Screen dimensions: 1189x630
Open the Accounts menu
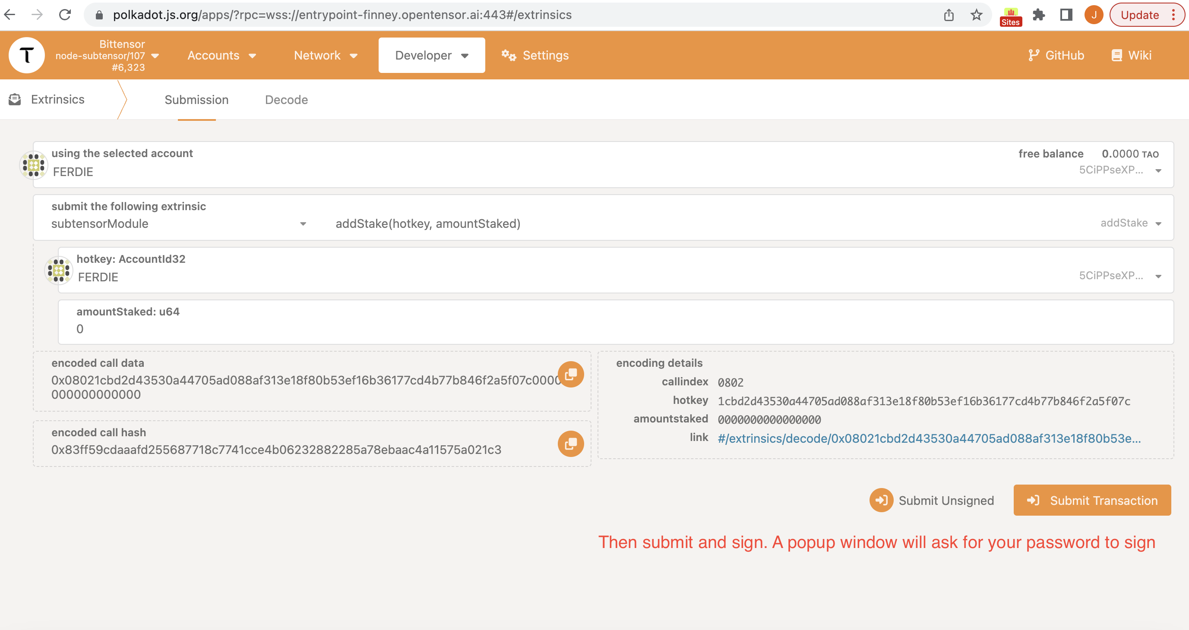click(221, 55)
